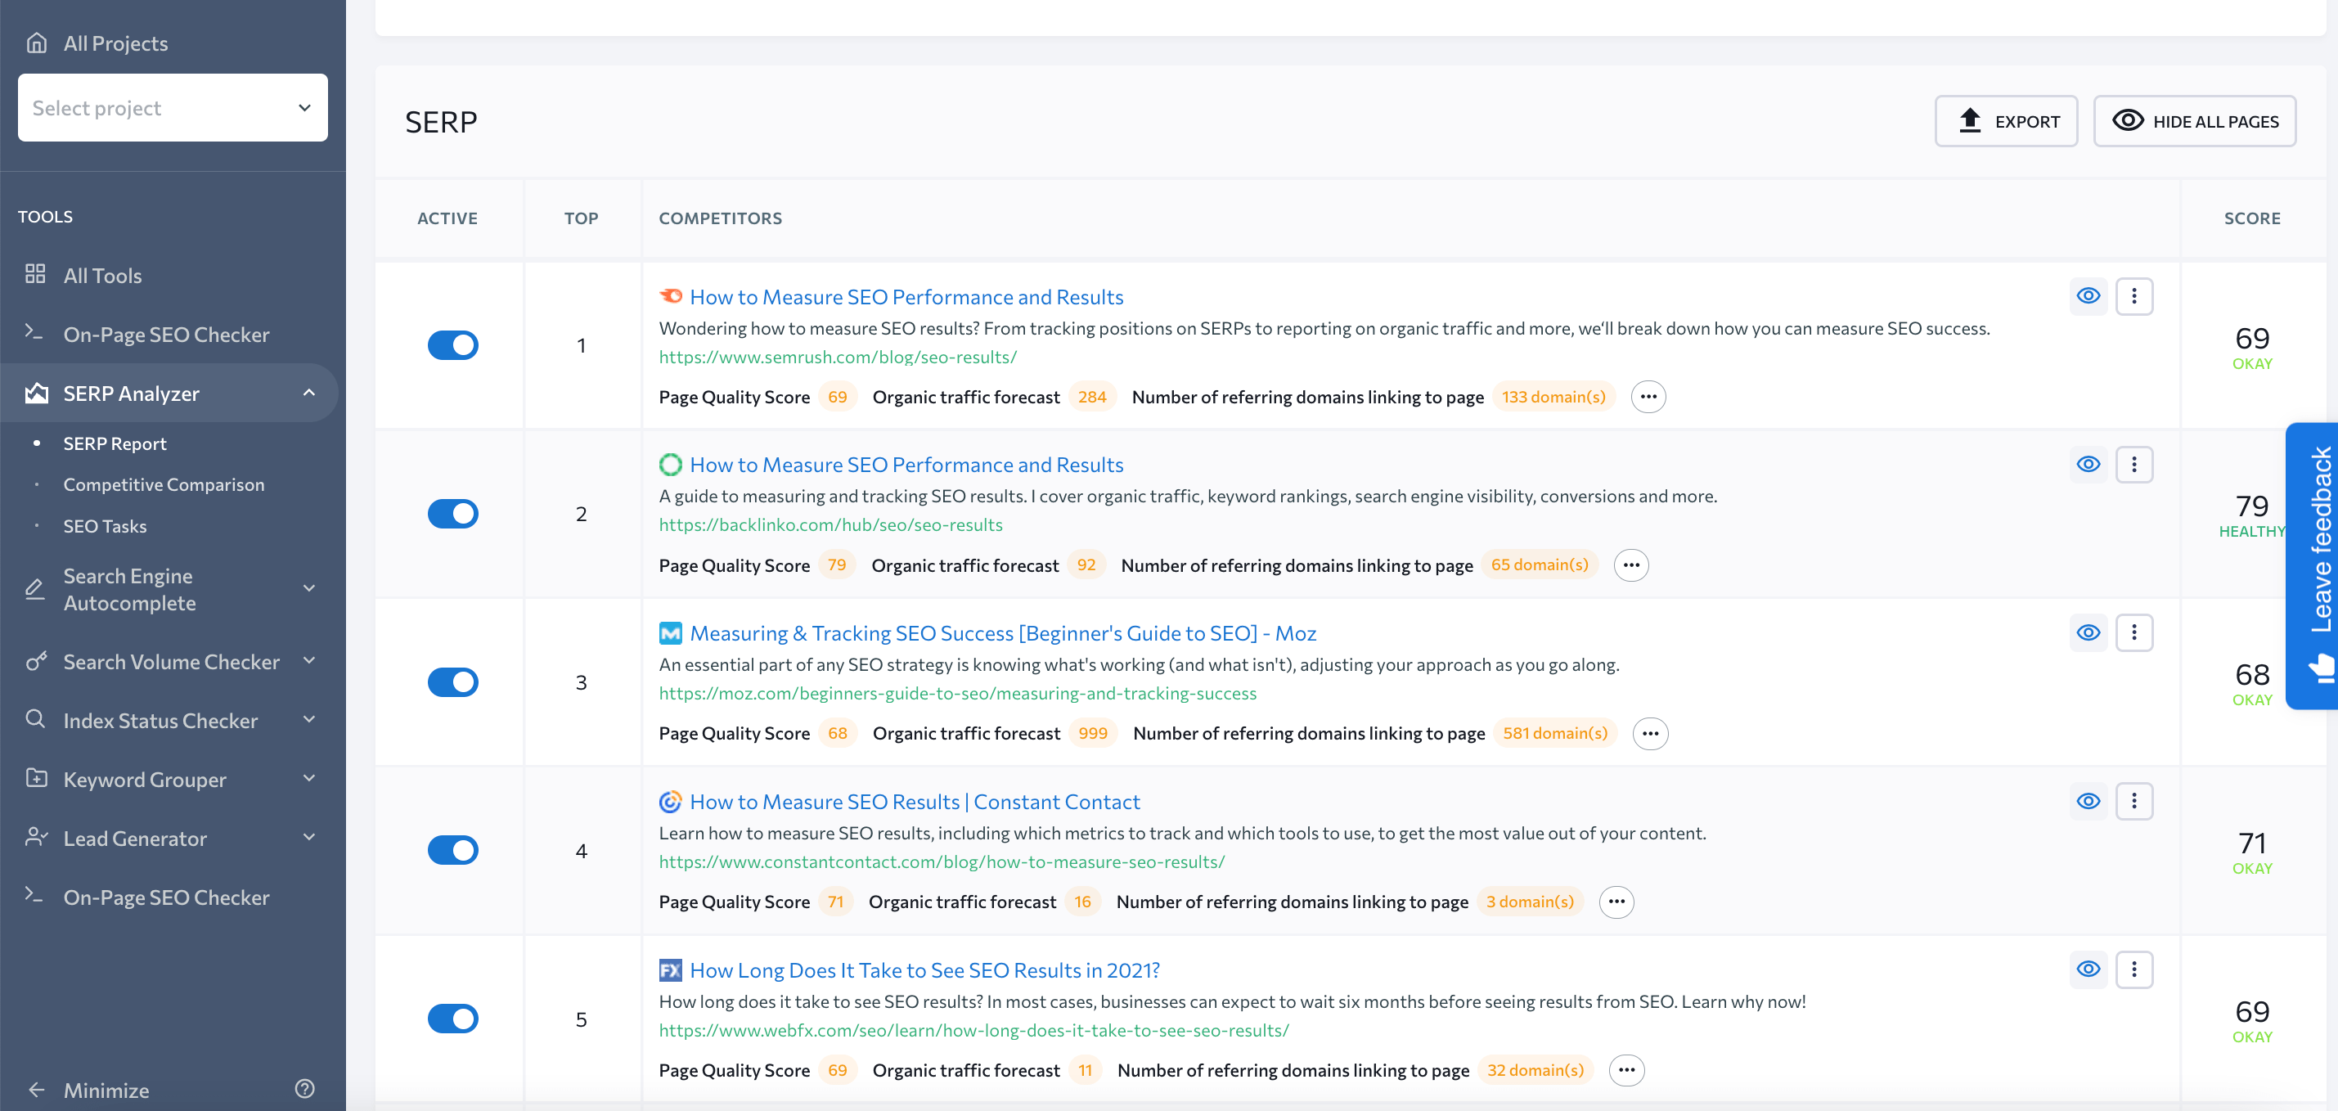
Task: Show more metrics for backlinko result
Action: (1631, 564)
